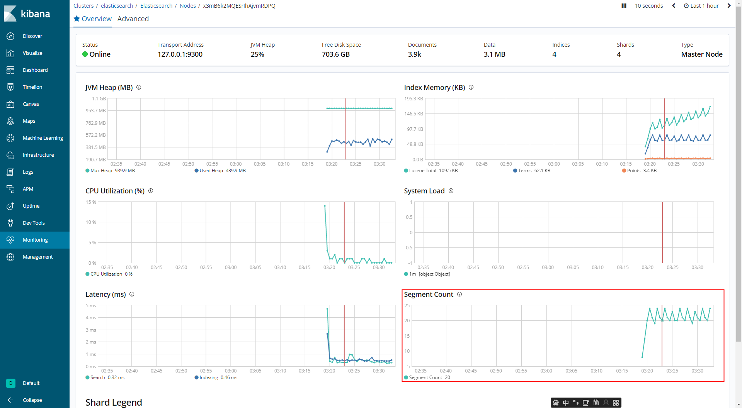Show info for Index Memory chart
The width and height of the screenshot is (742, 408).
tap(471, 87)
